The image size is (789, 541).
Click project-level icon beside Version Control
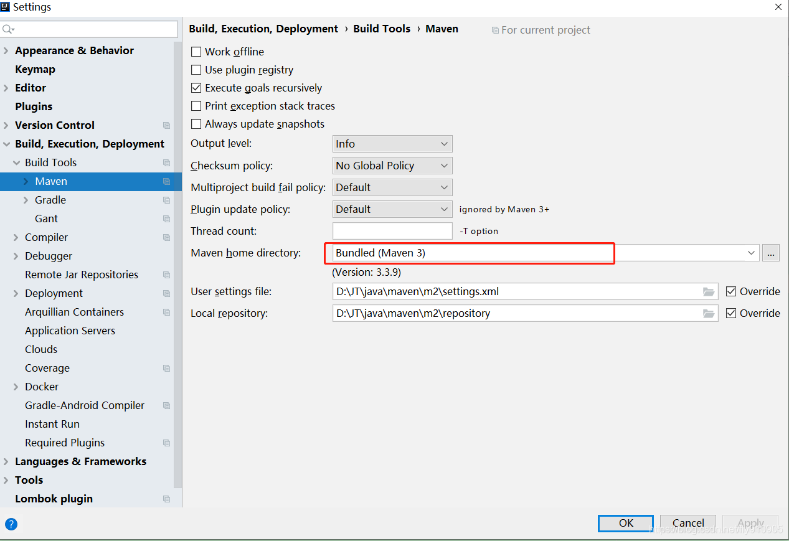pyautogui.click(x=166, y=125)
